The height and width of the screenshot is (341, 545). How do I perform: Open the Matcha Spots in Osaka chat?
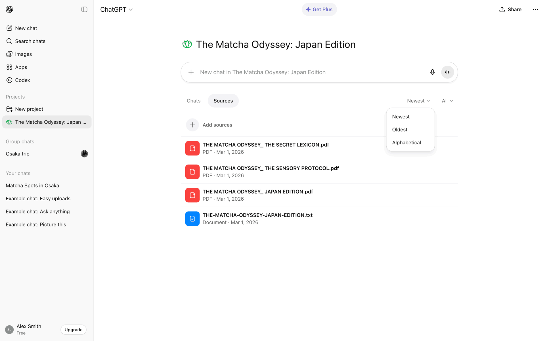coord(47,186)
